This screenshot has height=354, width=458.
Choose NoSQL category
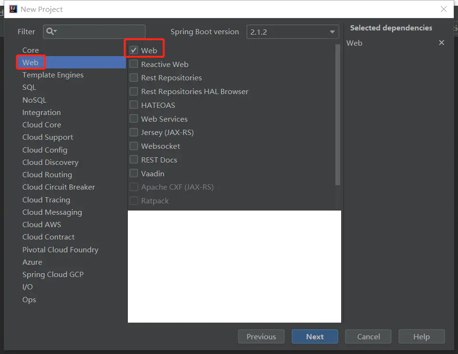[x=35, y=100]
